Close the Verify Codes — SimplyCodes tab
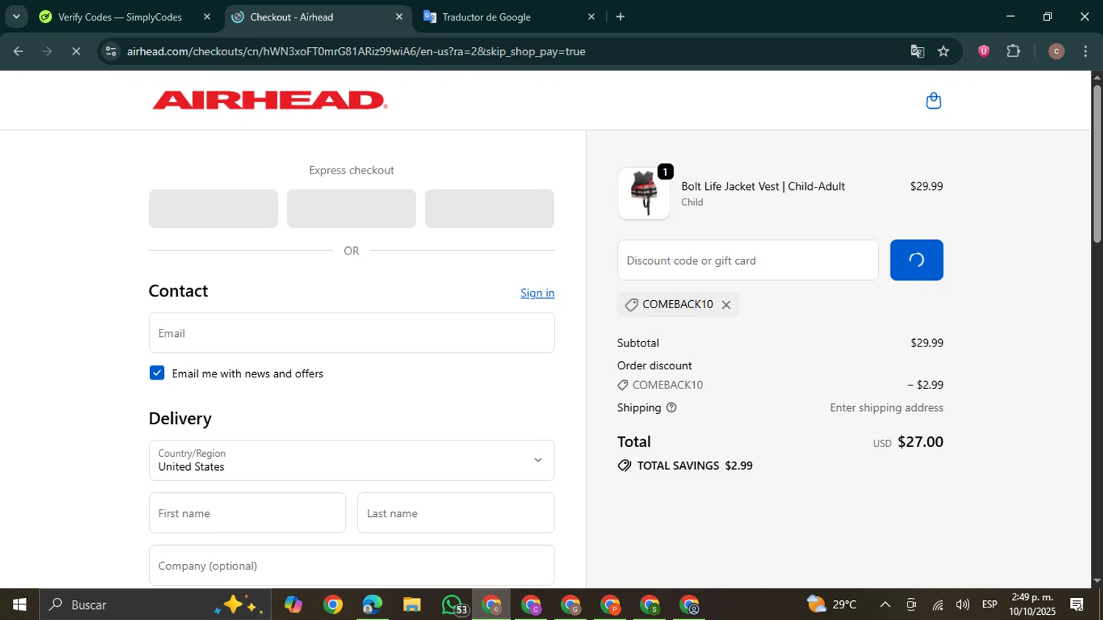The height and width of the screenshot is (620, 1103). point(207,16)
